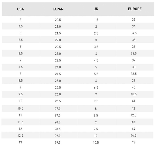Click the JAPAN column header
Screen dimensions: 156x148
tap(58, 9)
